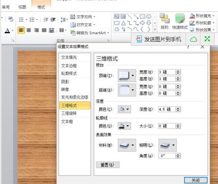The width and height of the screenshot is (218, 184).
Task: Expand the top bevel (顶端) style dropdown
Action: click(127, 75)
